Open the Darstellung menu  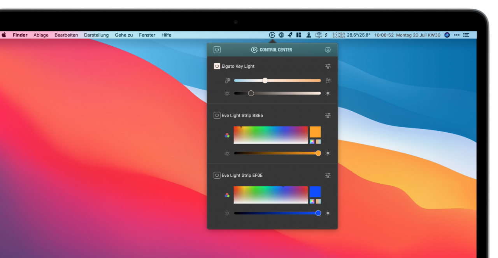click(96, 35)
